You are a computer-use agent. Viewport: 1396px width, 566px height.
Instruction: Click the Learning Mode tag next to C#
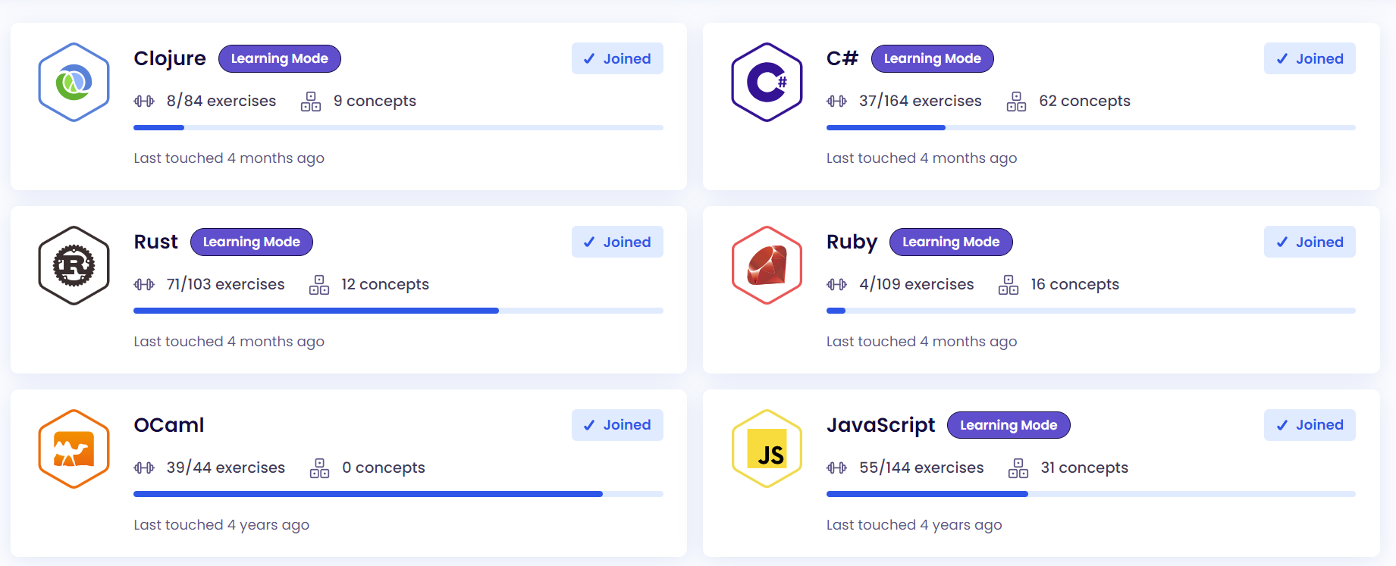point(933,58)
